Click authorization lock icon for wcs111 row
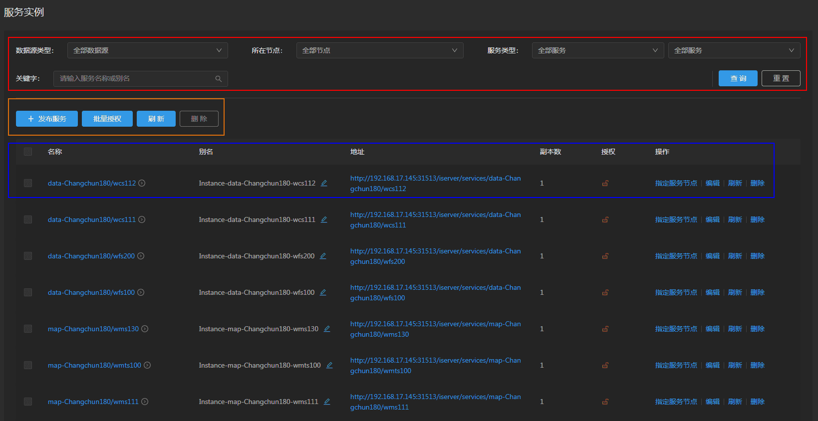The image size is (818, 421). coord(605,219)
